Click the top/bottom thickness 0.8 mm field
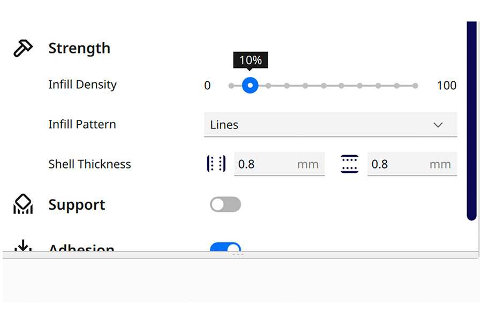The width and height of the screenshot is (482, 321). [411, 164]
